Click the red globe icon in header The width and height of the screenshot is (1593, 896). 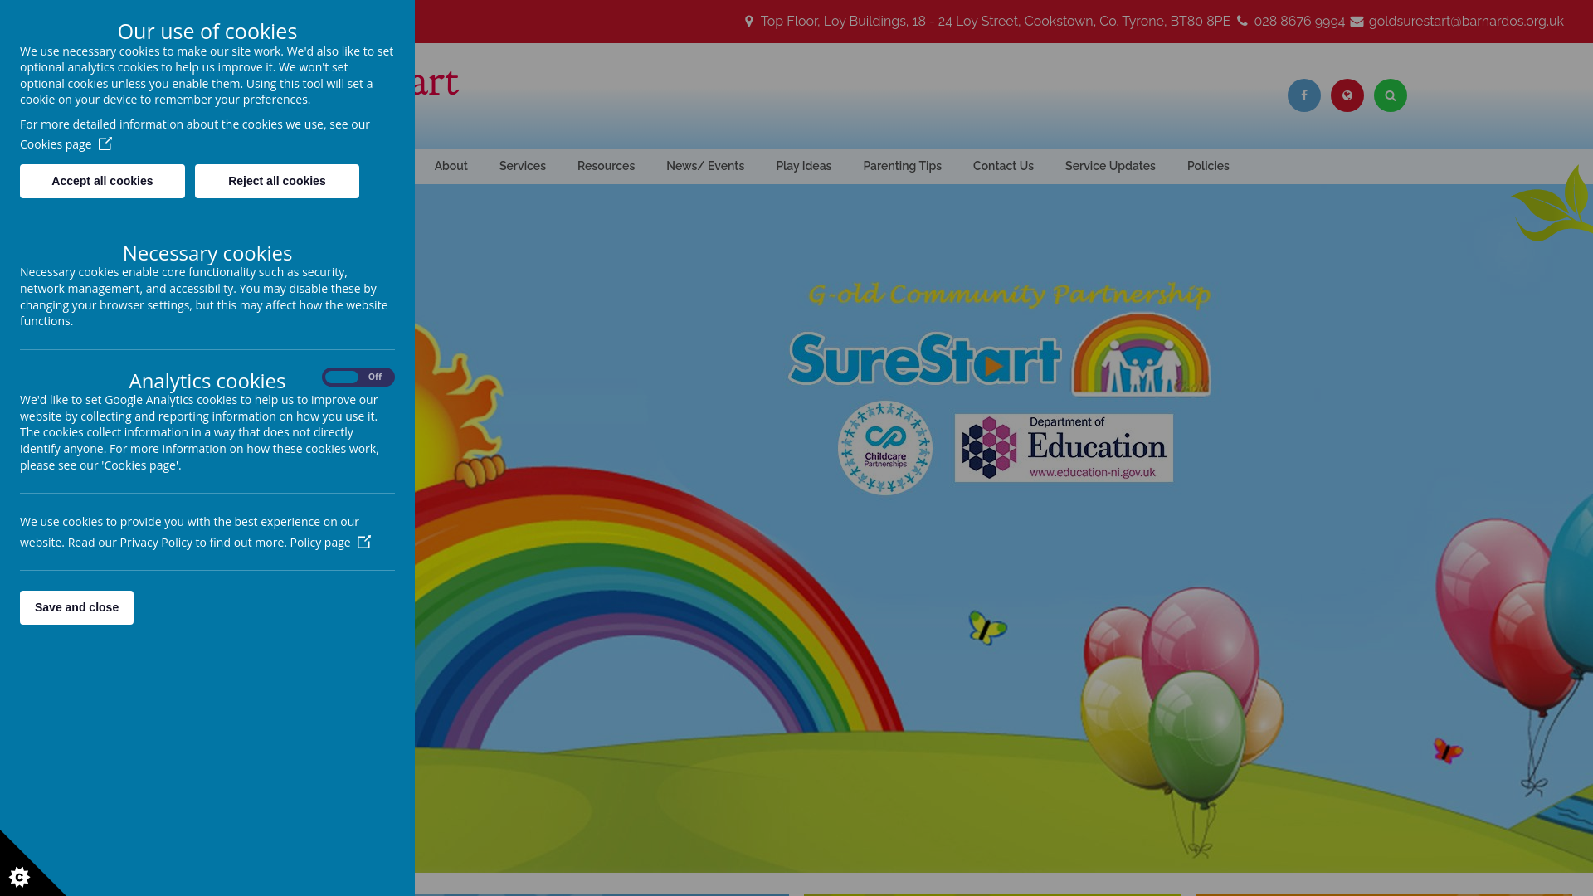point(1347,95)
